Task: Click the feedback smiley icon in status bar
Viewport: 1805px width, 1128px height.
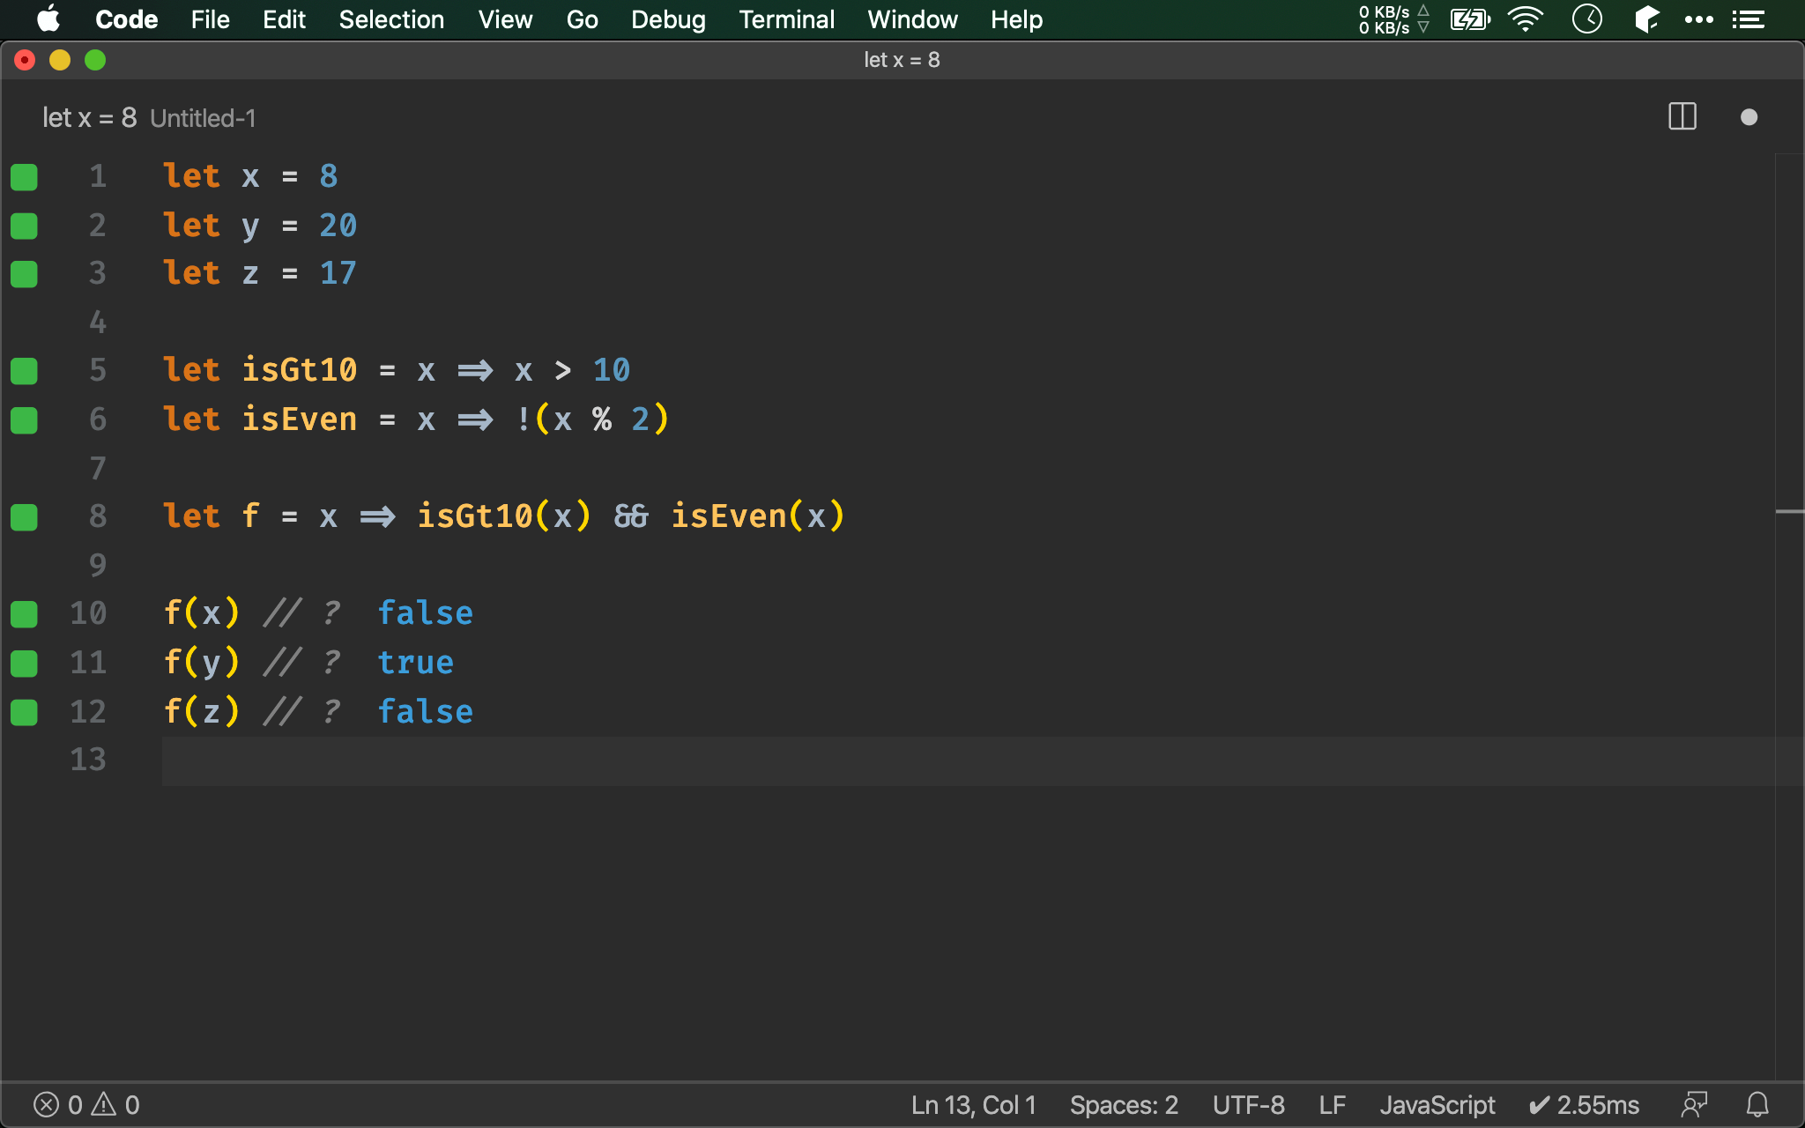Action: click(x=1694, y=1105)
